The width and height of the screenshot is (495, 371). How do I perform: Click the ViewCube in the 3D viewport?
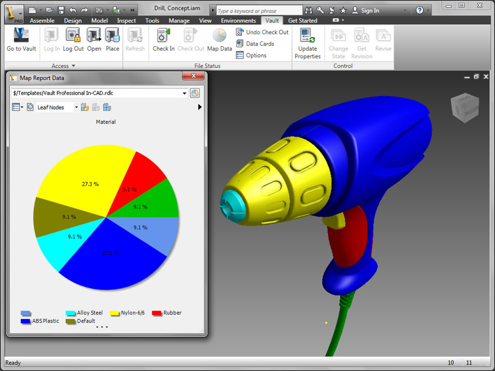point(465,108)
